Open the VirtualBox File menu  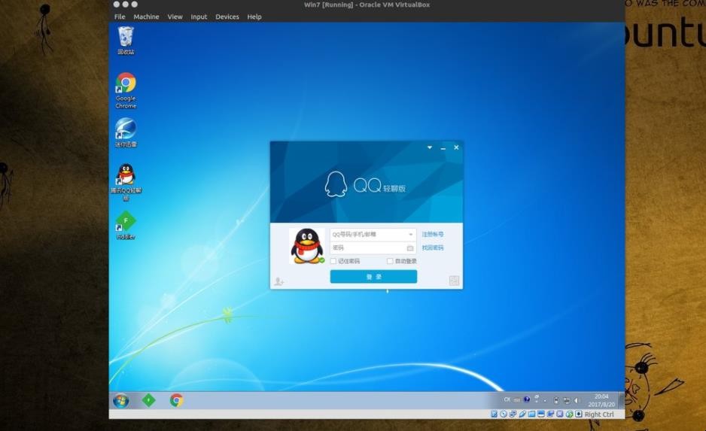coord(120,17)
